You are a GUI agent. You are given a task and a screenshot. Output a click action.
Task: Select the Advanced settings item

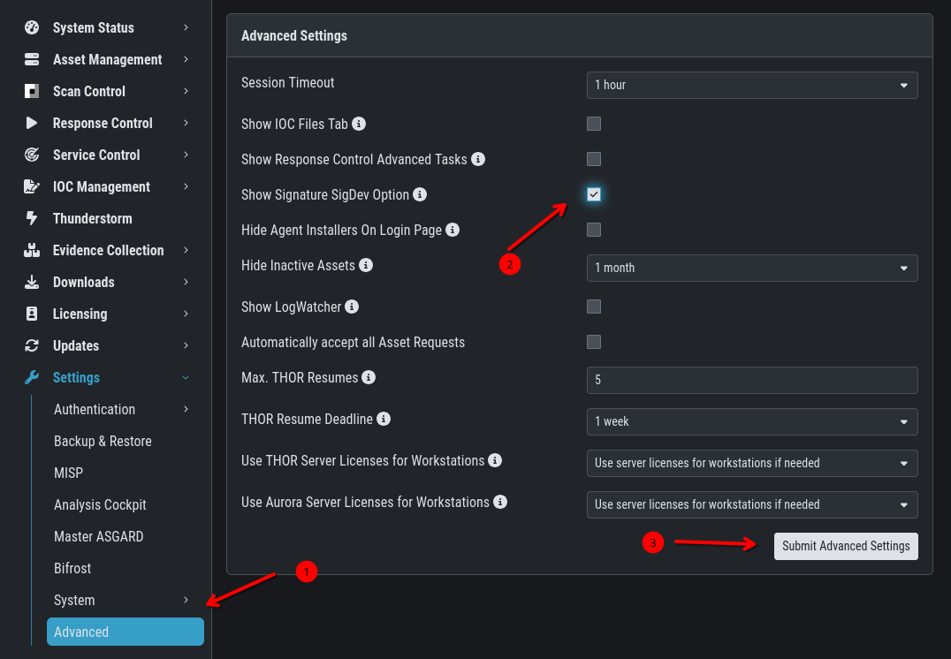(125, 632)
